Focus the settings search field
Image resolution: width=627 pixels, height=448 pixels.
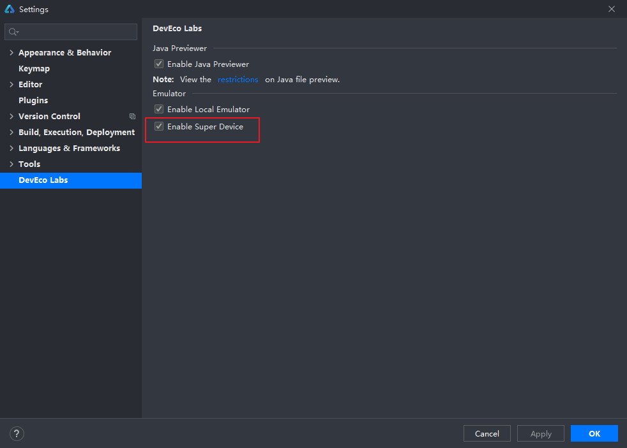pos(77,32)
